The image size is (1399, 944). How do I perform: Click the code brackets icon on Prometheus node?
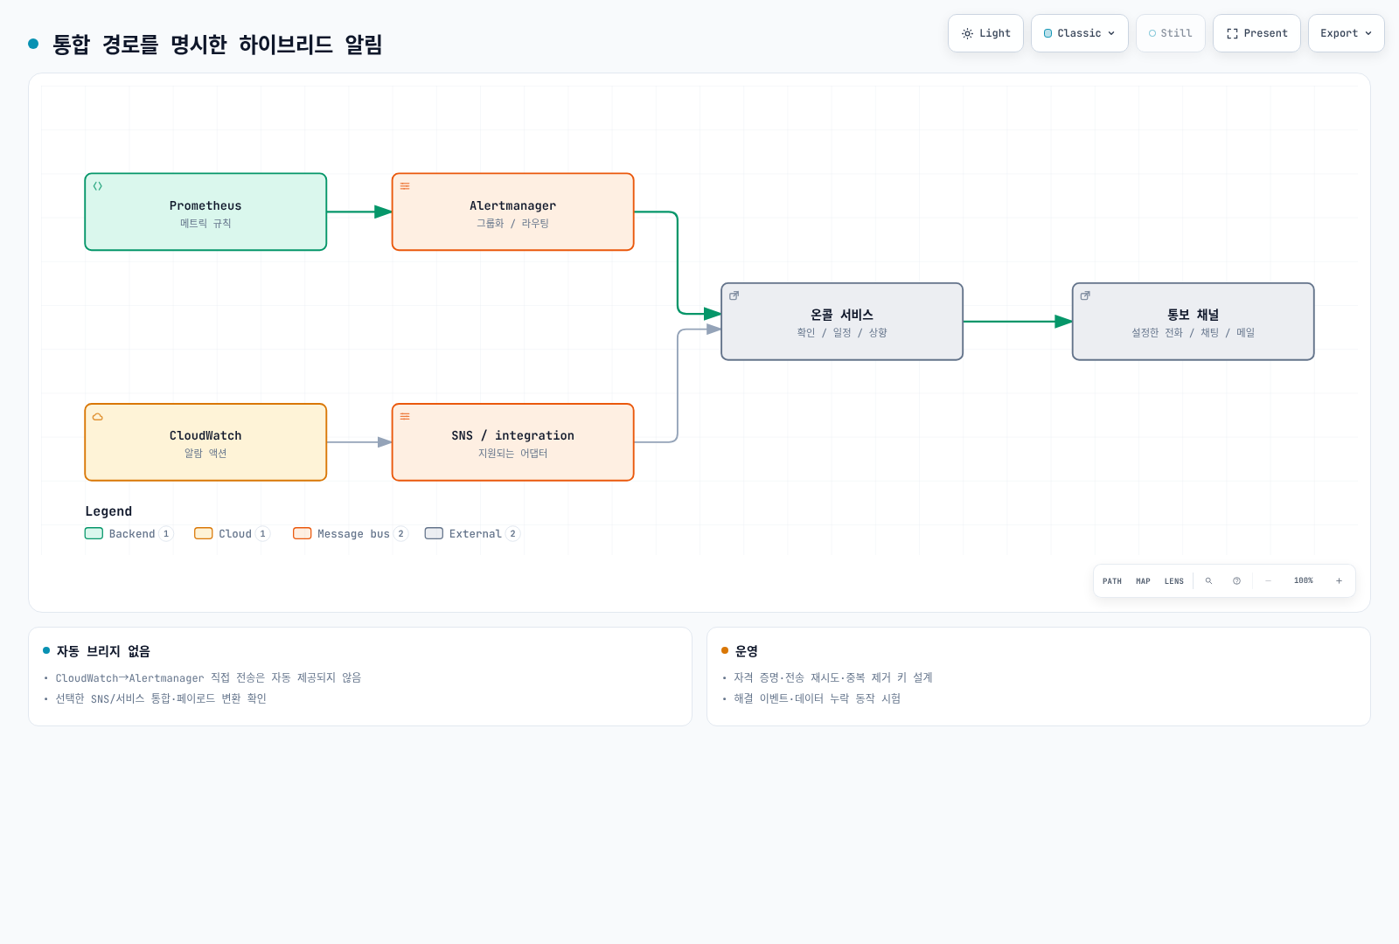(x=98, y=186)
